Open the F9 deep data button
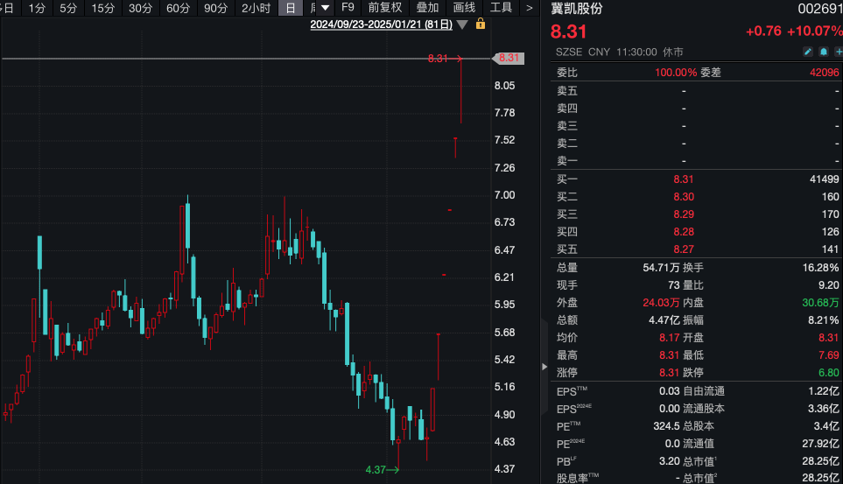Screen dimensions: 843x484 tap(348, 8)
